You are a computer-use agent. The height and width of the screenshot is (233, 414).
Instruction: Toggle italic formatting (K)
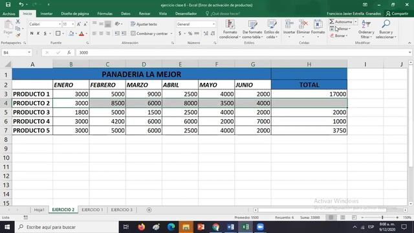tap(38, 34)
